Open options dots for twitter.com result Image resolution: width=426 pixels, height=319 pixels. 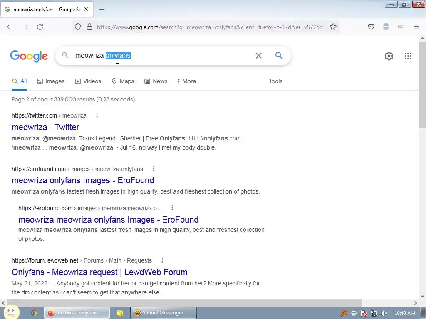(x=97, y=115)
